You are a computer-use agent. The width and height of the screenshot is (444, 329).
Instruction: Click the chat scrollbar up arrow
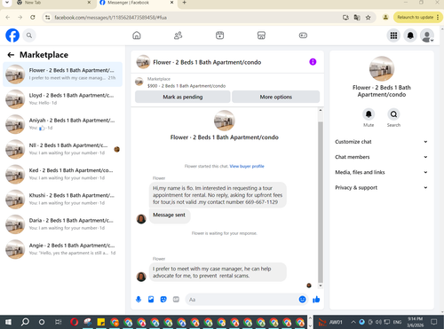321,110
